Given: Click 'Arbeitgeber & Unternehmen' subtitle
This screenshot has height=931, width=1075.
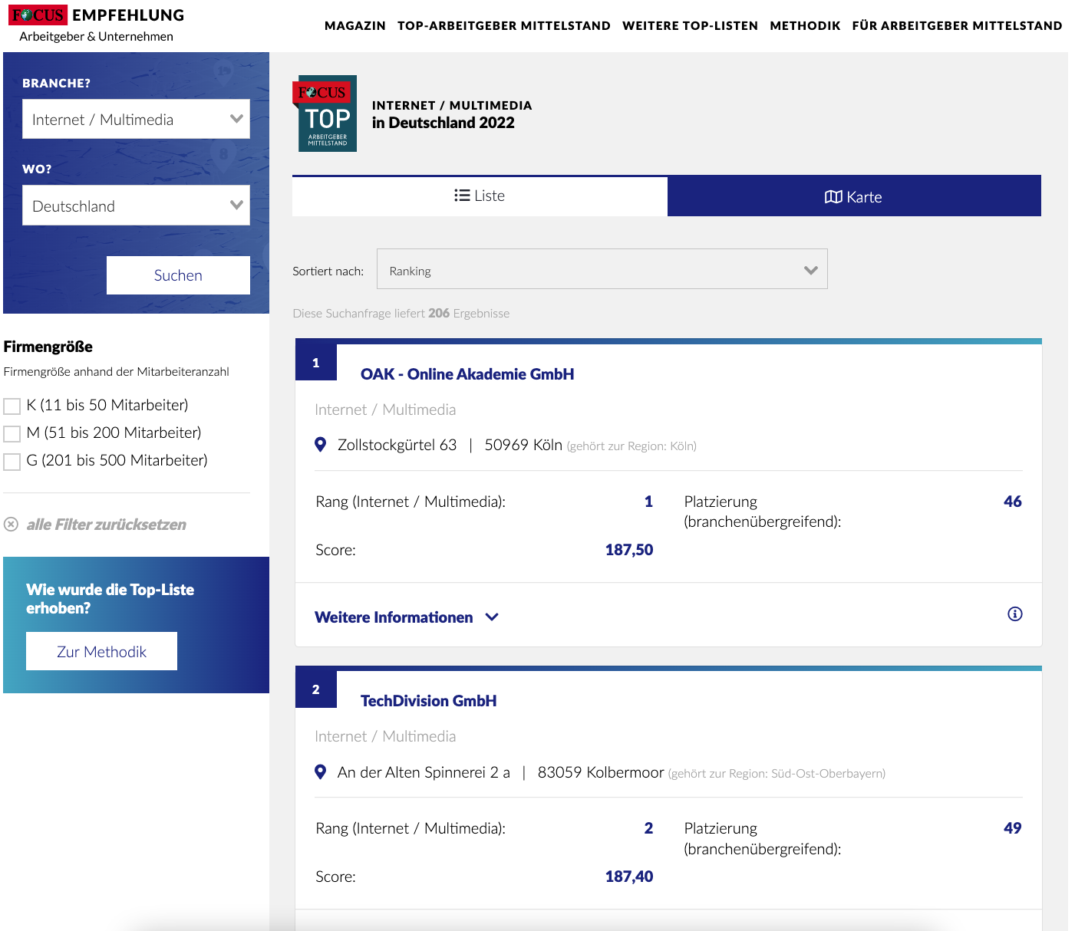Looking at the screenshot, I should (x=96, y=36).
